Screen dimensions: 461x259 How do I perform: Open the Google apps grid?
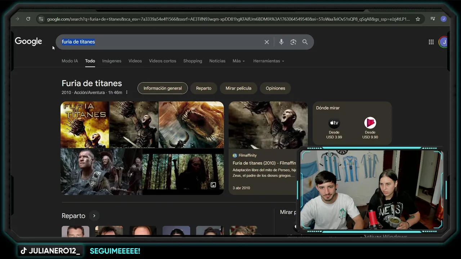click(431, 42)
